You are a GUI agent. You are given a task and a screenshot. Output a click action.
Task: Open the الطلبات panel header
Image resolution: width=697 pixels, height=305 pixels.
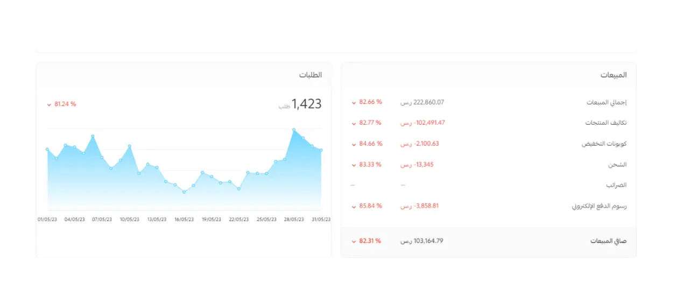(311, 75)
